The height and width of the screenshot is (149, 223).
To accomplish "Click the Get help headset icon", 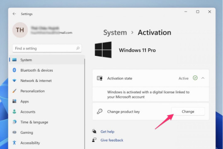I will point(94,131).
